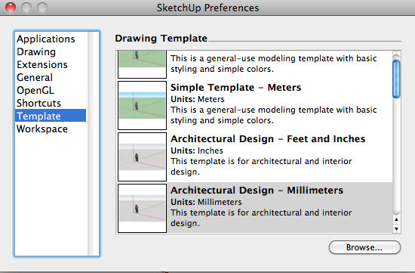The image size is (415, 273).
Task: Select the Drawing preferences category
Action: 36,51
